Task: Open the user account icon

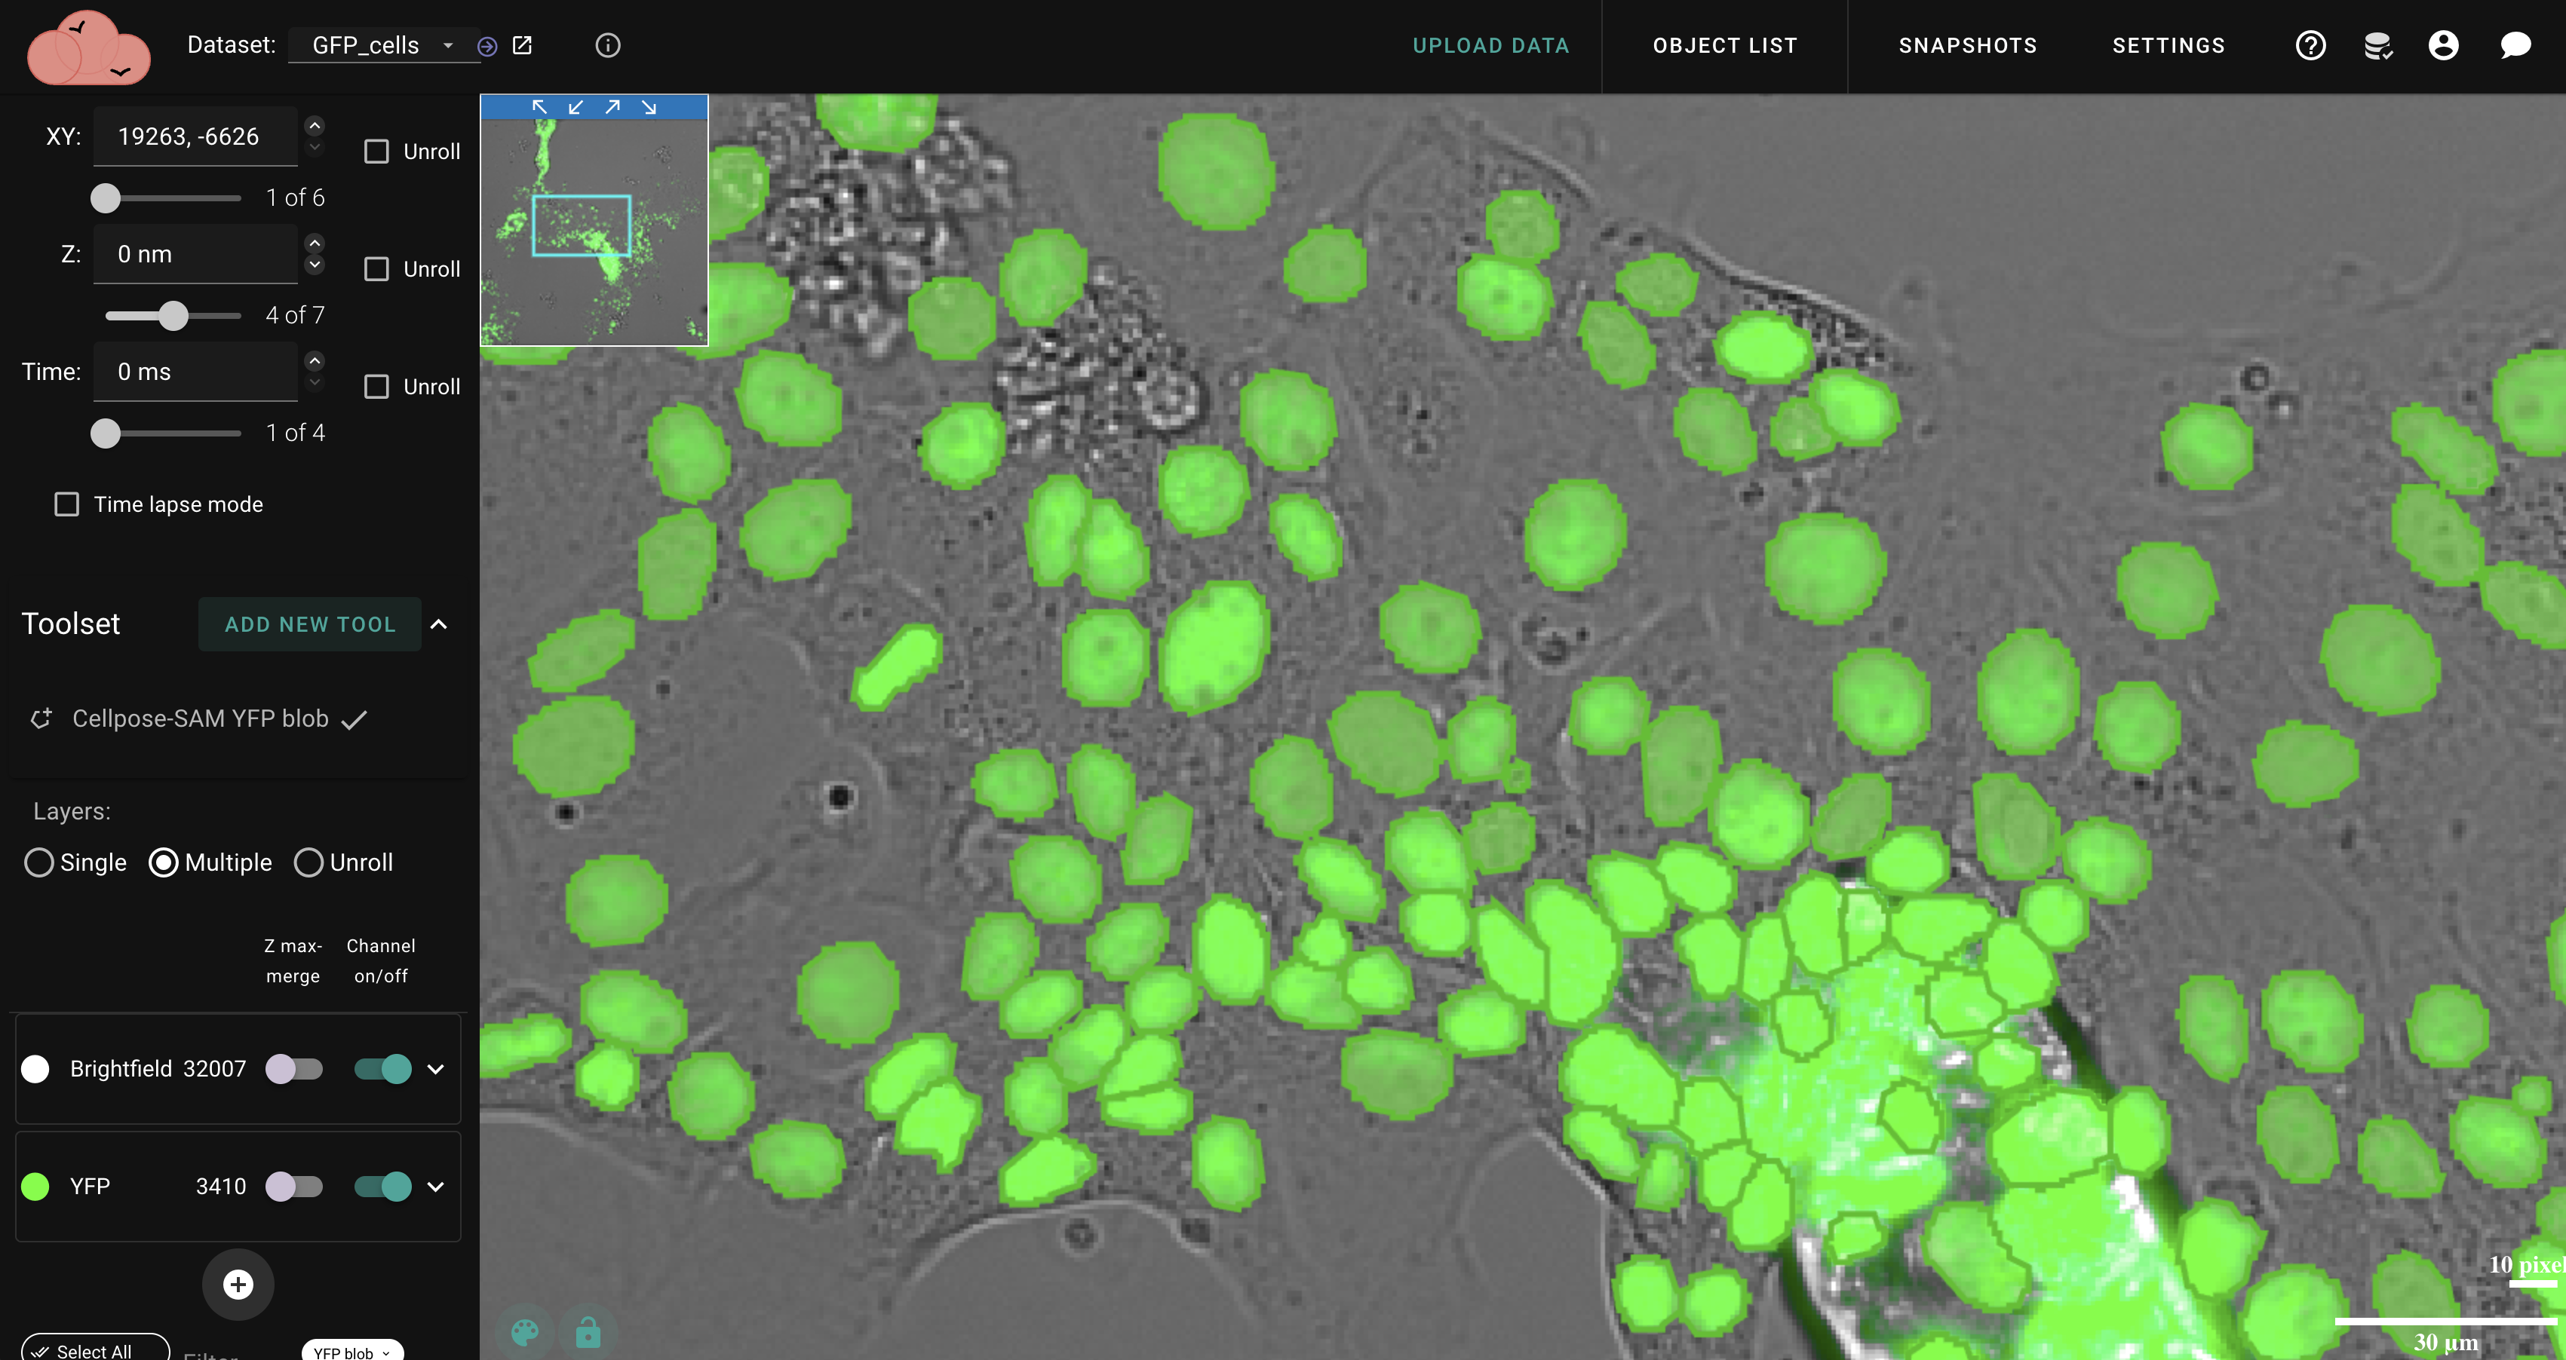Action: click(2445, 46)
